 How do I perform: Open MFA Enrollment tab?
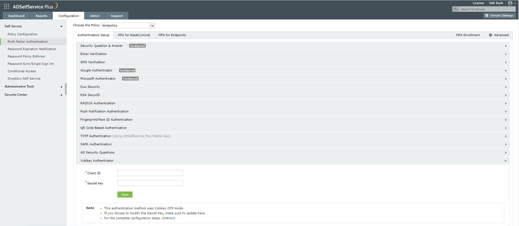(x=468, y=35)
